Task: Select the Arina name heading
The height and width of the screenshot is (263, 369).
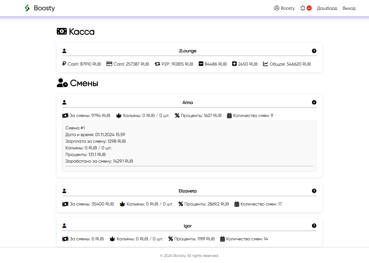Action: 188,102
